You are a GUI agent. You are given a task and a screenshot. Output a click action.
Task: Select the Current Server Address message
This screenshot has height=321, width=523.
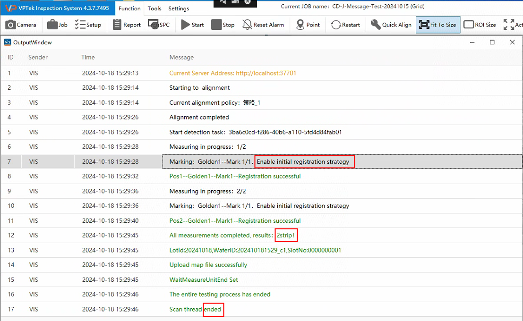[x=233, y=73]
